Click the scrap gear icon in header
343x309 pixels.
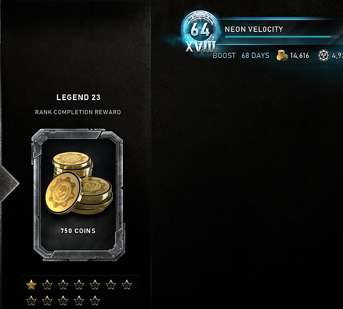click(x=323, y=55)
